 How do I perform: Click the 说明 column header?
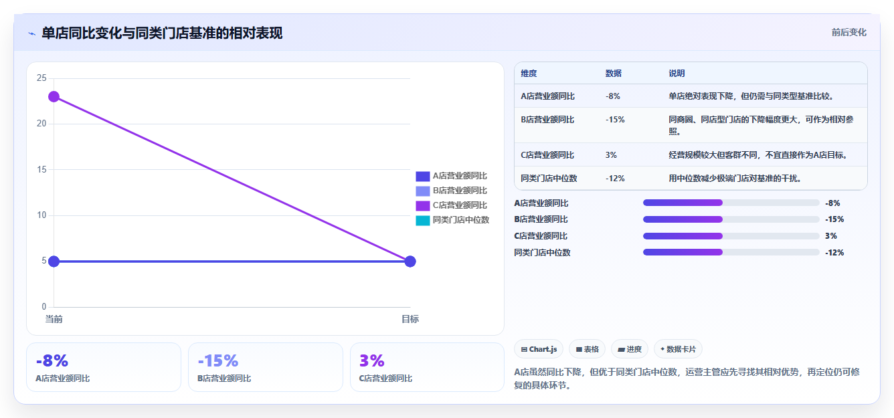[x=677, y=74]
